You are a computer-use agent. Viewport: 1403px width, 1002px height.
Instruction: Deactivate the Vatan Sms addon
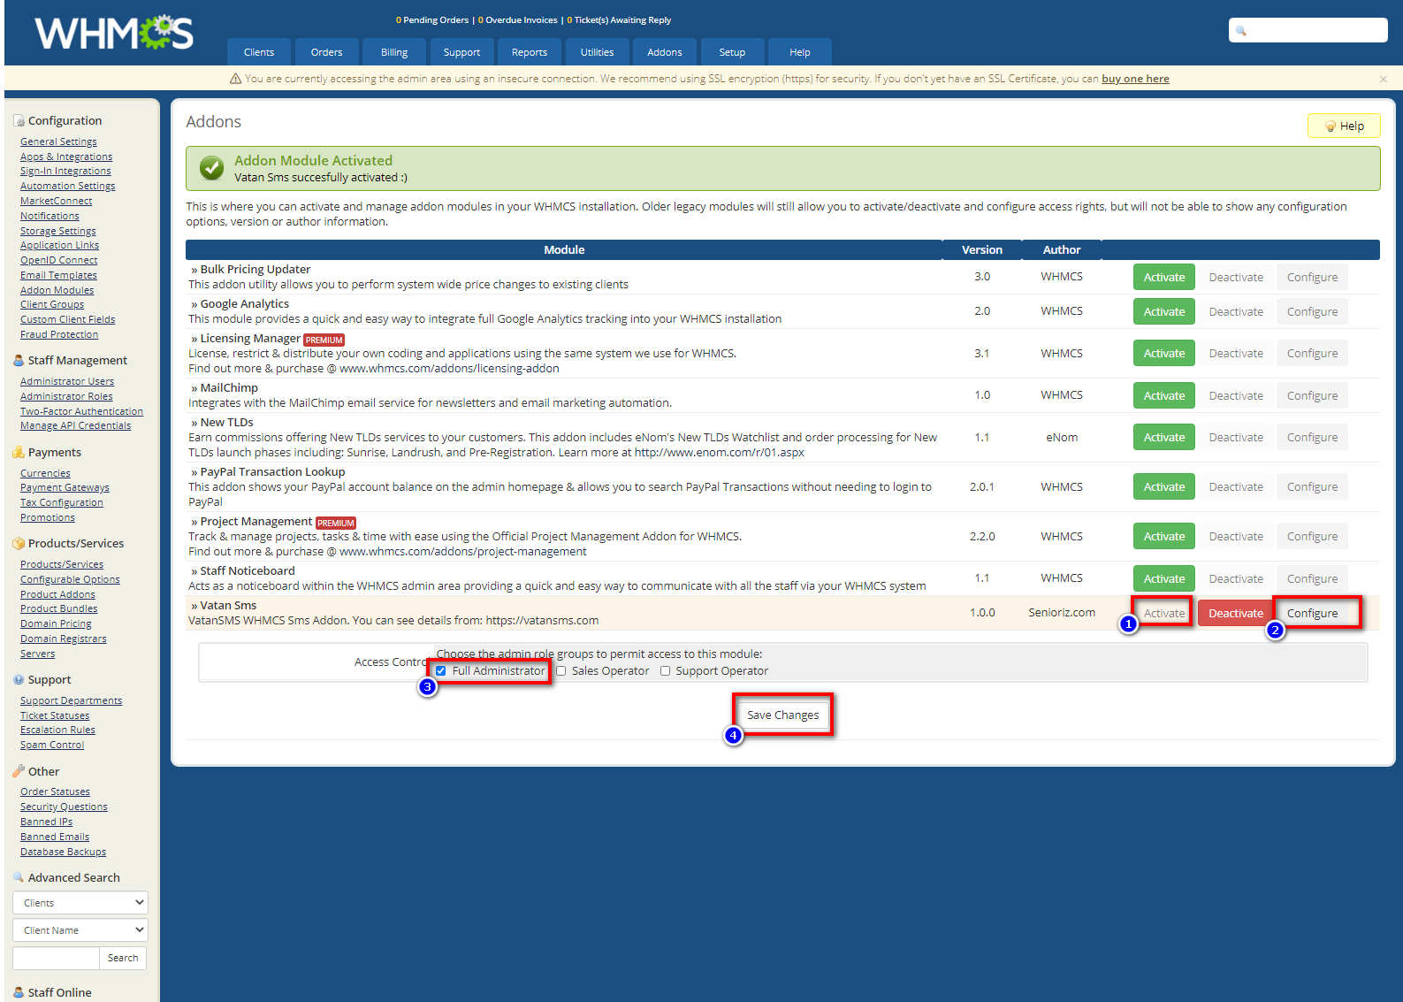pyautogui.click(x=1235, y=614)
